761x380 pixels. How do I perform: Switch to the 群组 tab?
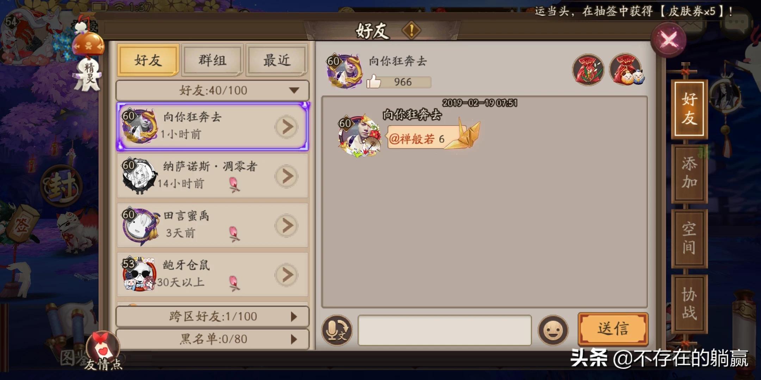click(212, 60)
